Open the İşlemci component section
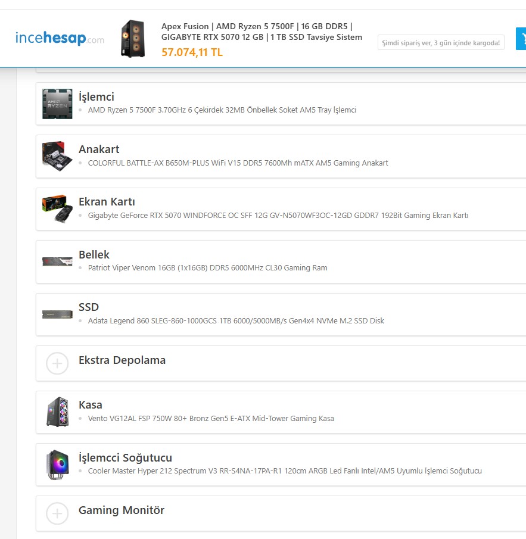The width and height of the screenshot is (526, 539). [x=97, y=97]
